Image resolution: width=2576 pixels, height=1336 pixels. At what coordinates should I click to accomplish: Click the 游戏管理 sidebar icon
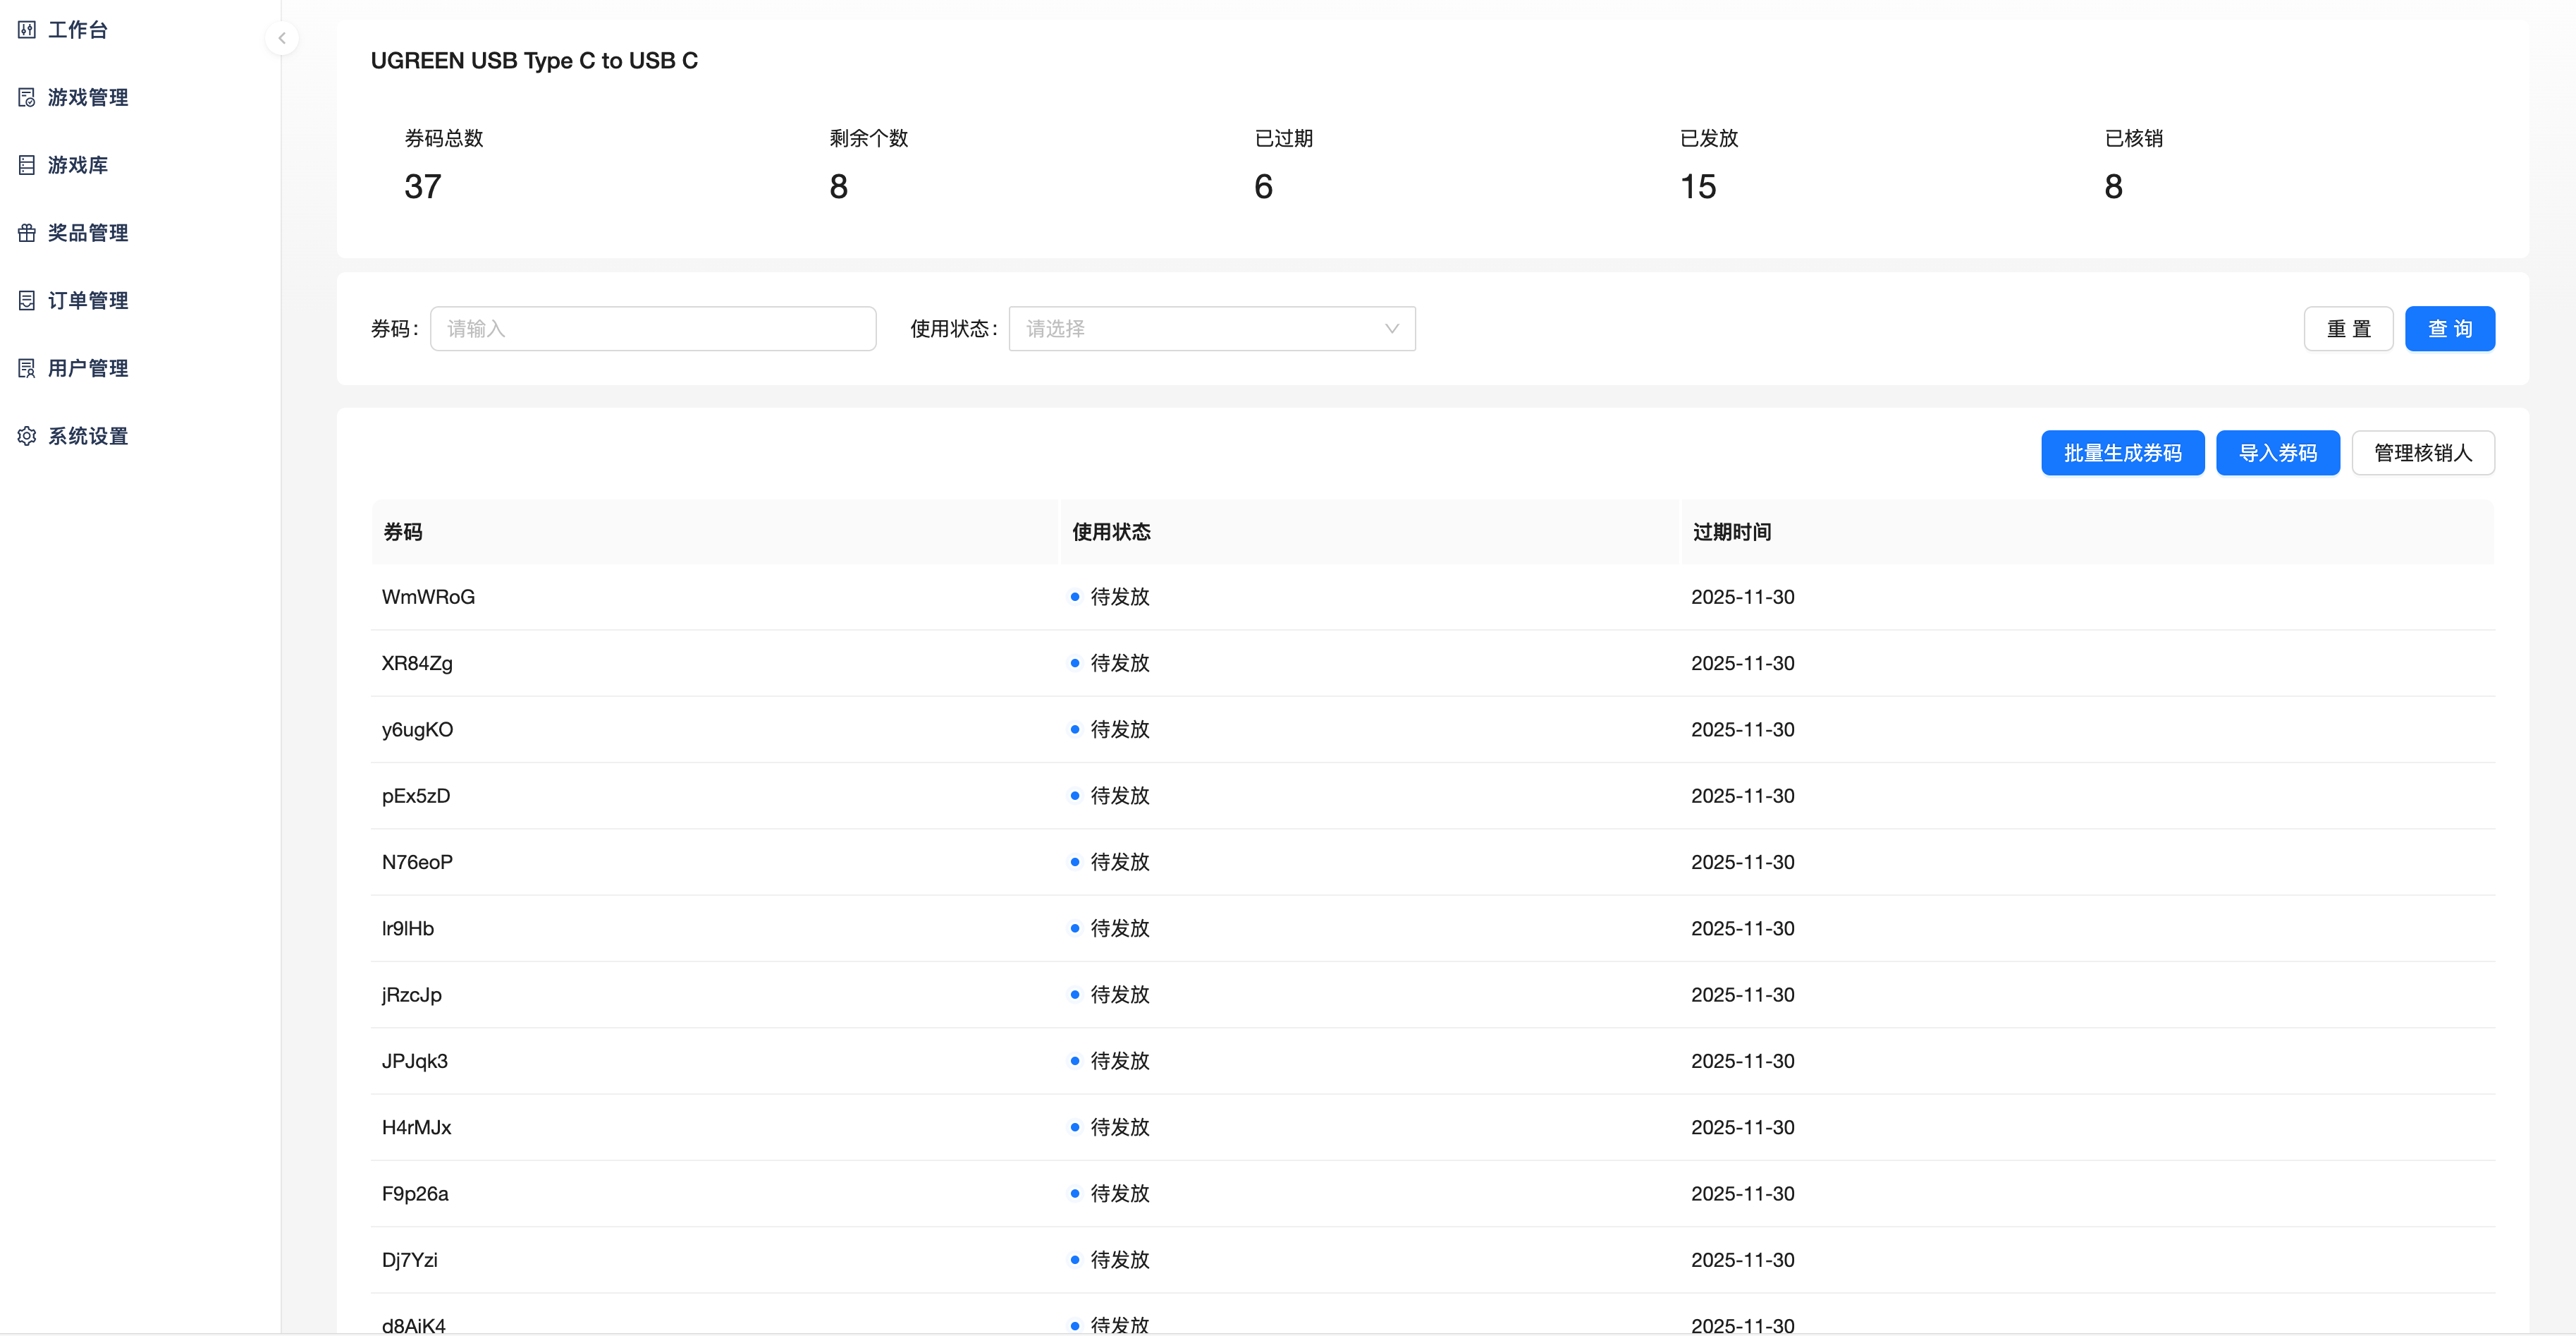[27, 97]
